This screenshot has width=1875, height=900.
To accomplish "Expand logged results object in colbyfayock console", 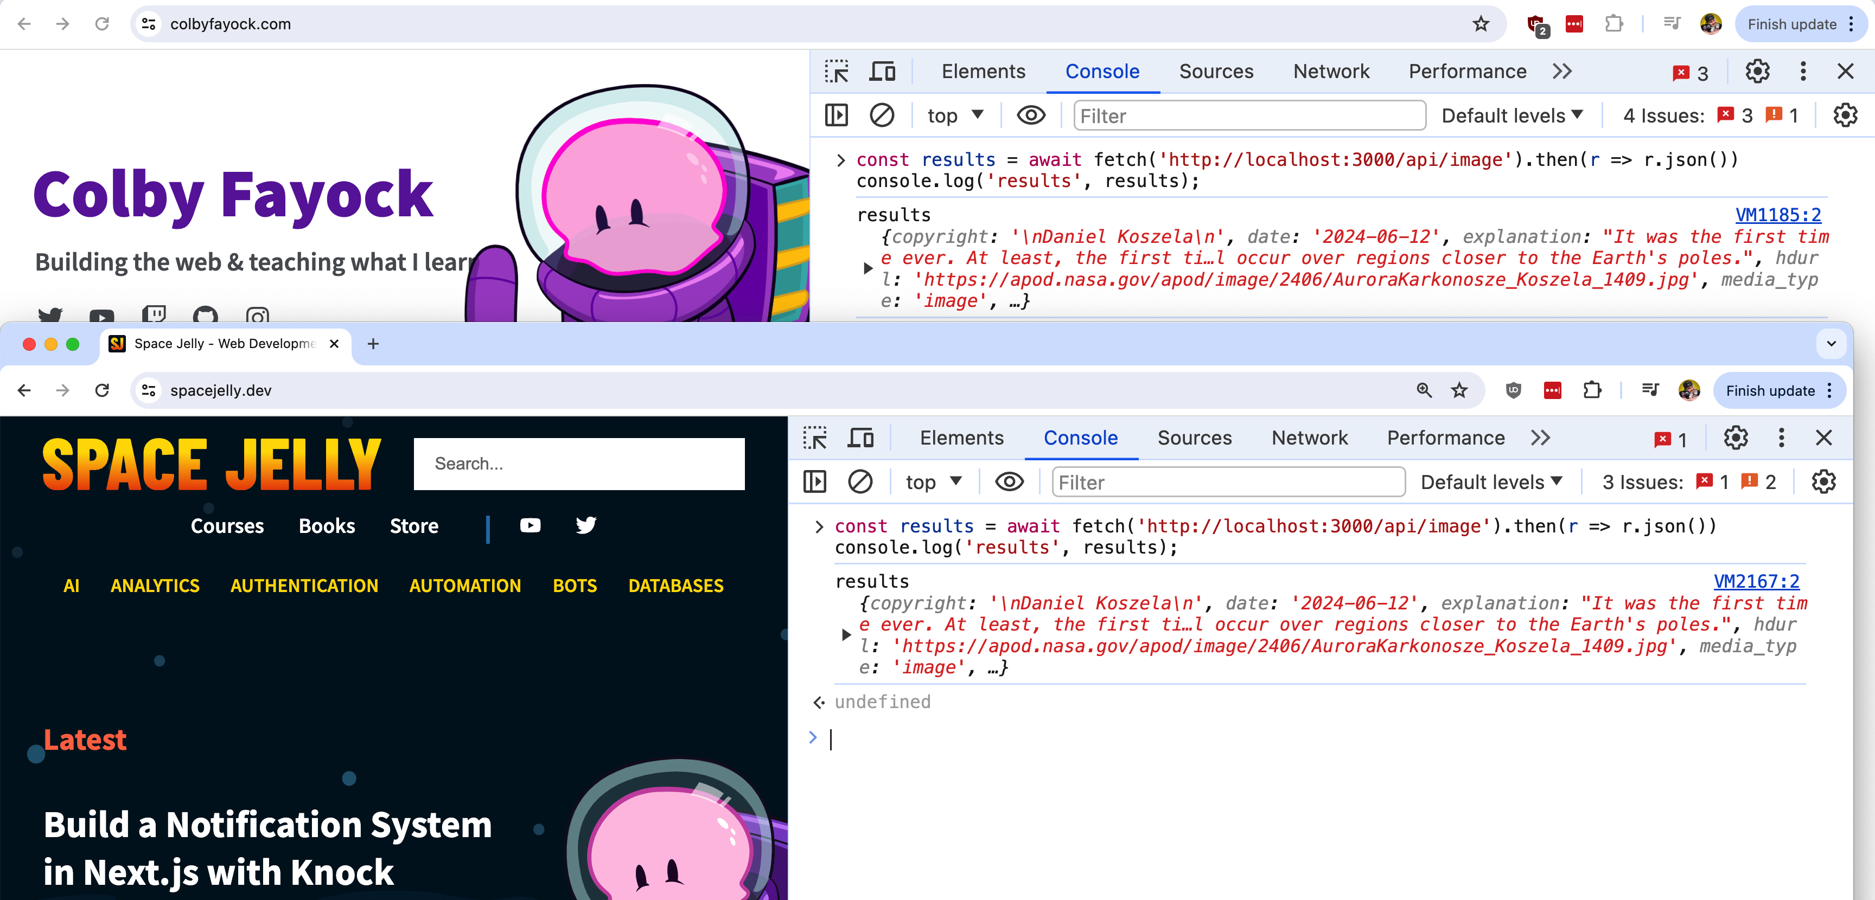I will point(868,268).
